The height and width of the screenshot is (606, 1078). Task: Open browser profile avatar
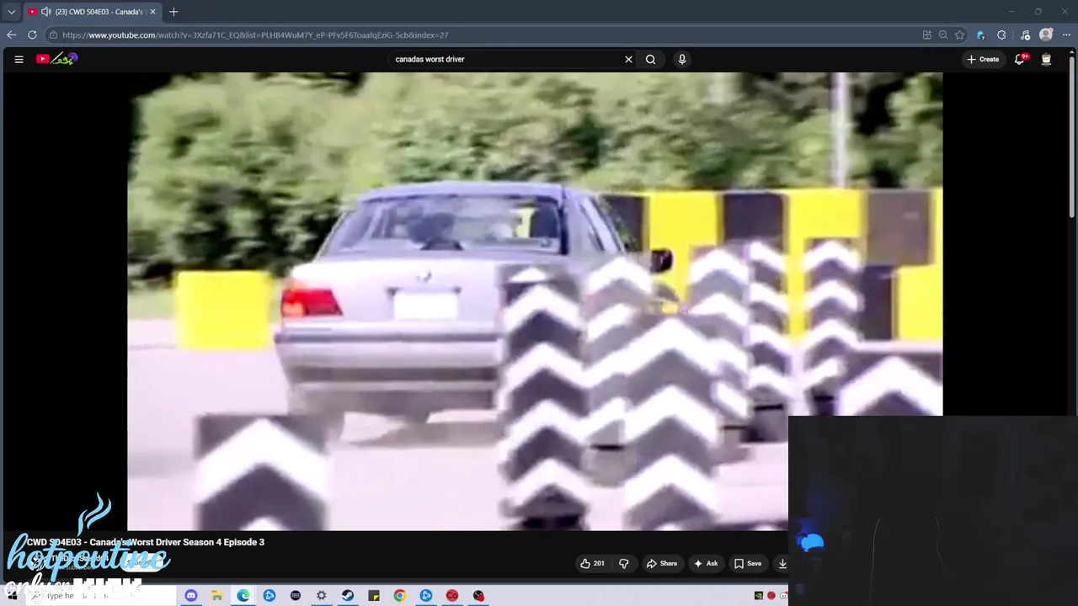[1046, 35]
